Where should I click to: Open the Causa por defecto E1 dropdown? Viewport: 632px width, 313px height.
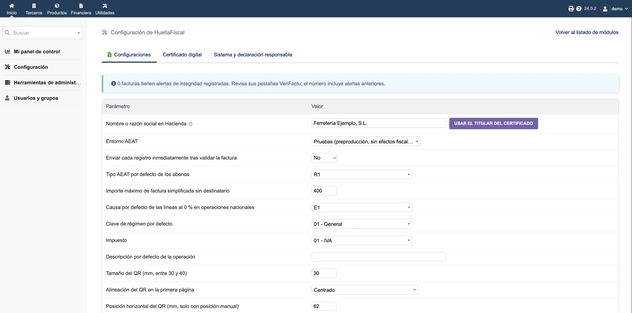(362, 207)
